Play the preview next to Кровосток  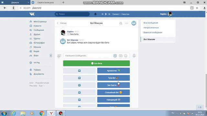[79, 71]
